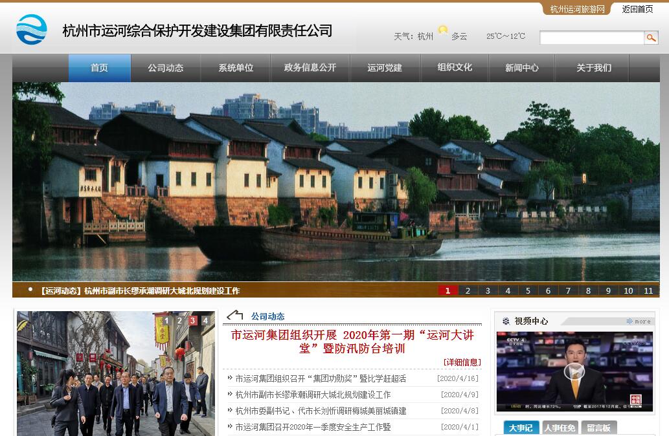This screenshot has width=669, height=436.
Task: Select banner slide 7
Action: (x=568, y=290)
